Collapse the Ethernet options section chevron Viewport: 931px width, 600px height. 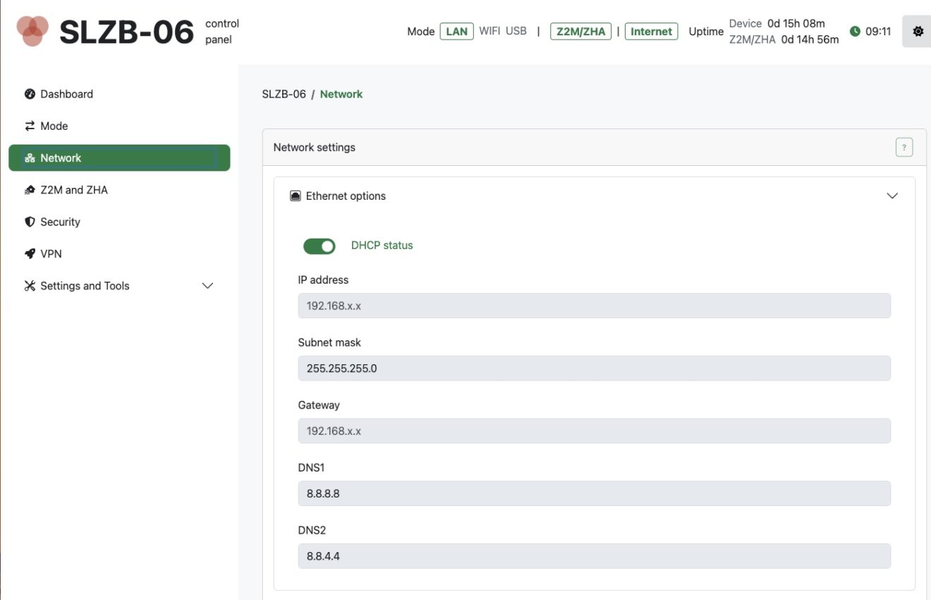893,196
